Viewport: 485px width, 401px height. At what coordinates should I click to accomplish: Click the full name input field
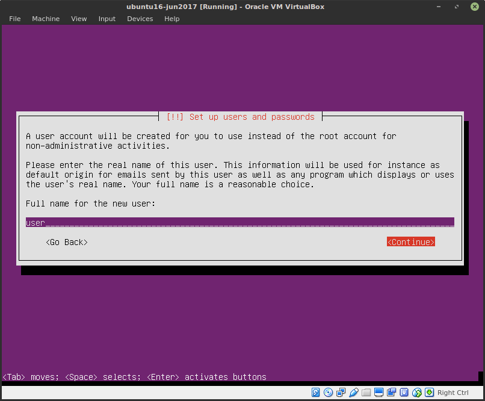(239, 222)
